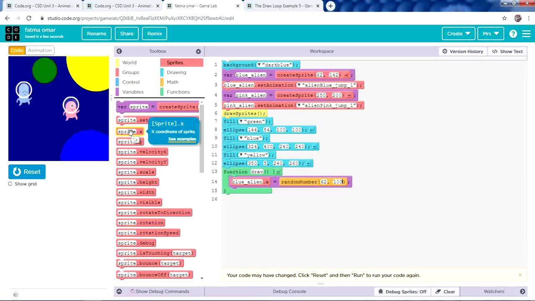
Task: Open the Mrs account dropdown
Action: [491, 33]
